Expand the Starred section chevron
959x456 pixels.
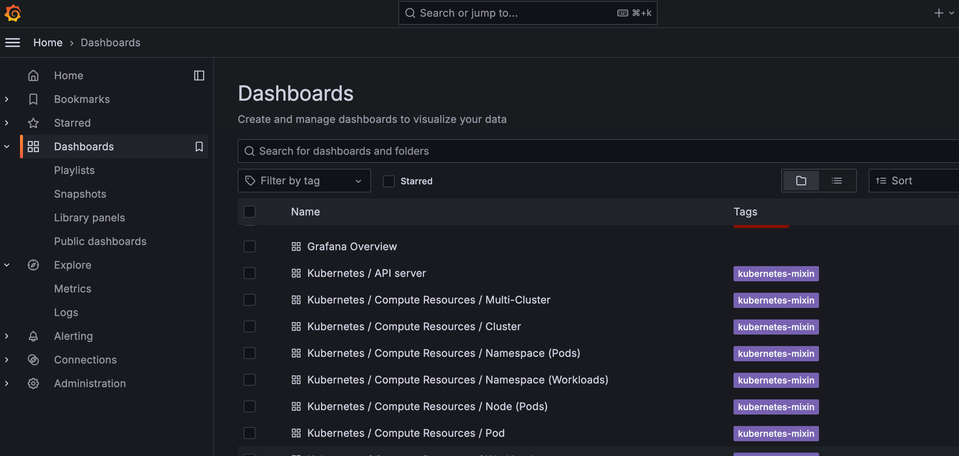click(x=7, y=123)
